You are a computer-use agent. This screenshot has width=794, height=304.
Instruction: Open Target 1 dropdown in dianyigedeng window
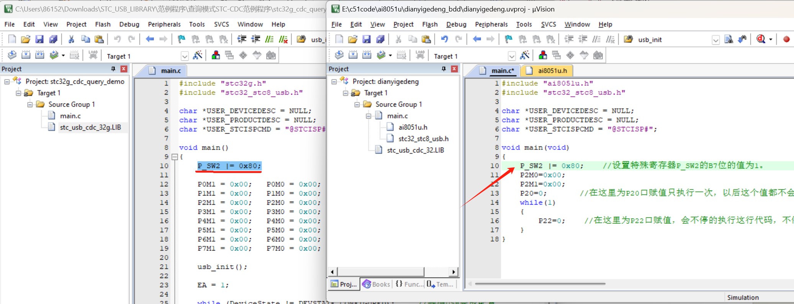tap(512, 56)
